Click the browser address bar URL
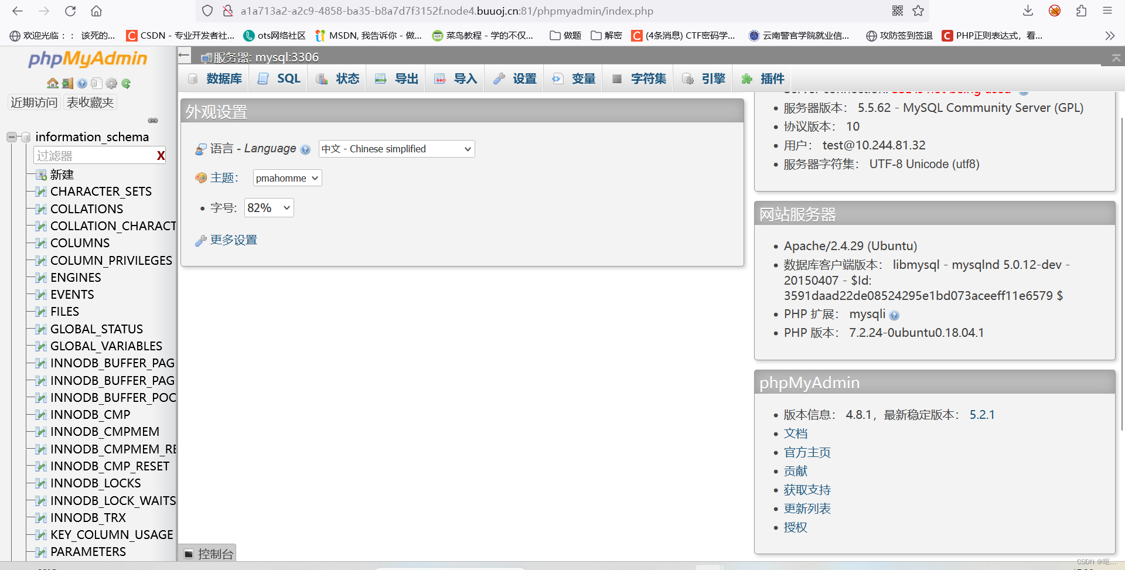Viewport: 1125px width, 570px height. coord(446,11)
